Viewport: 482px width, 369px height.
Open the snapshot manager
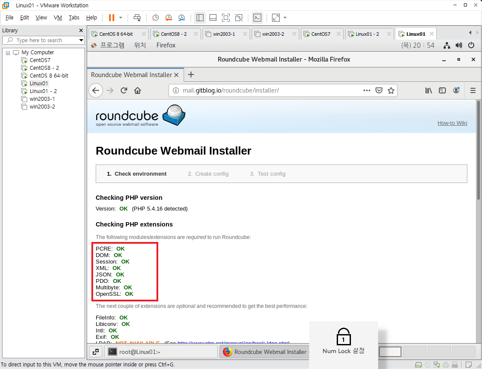(x=182, y=18)
